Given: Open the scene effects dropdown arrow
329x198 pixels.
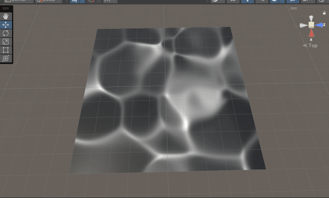Looking at the screenshot, I should coord(282,1).
